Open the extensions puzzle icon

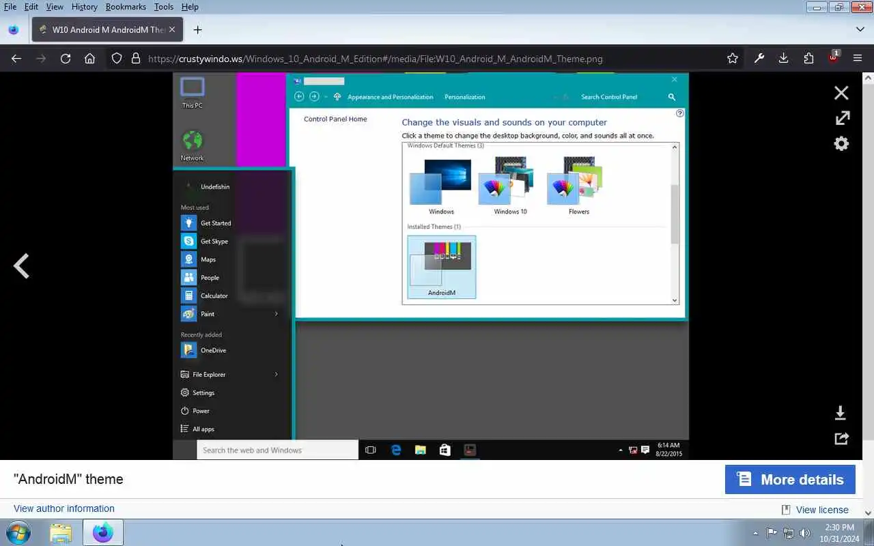click(808, 59)
